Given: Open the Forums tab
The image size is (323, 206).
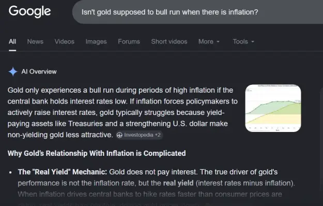Looking at the screenshot, I should [129, 41].
